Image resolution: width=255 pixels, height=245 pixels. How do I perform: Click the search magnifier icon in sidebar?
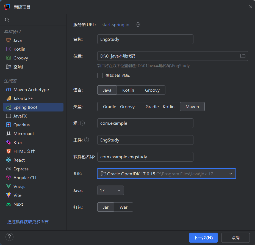(x=7, y=20)
